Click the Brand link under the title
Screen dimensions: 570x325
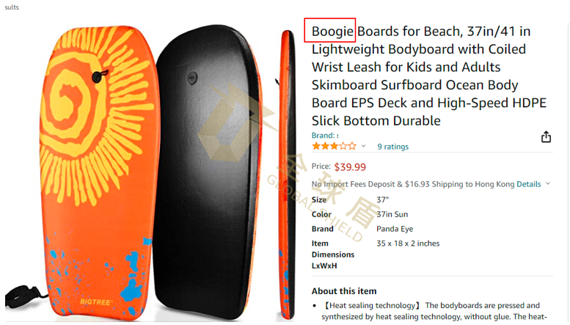pos(325,135)
